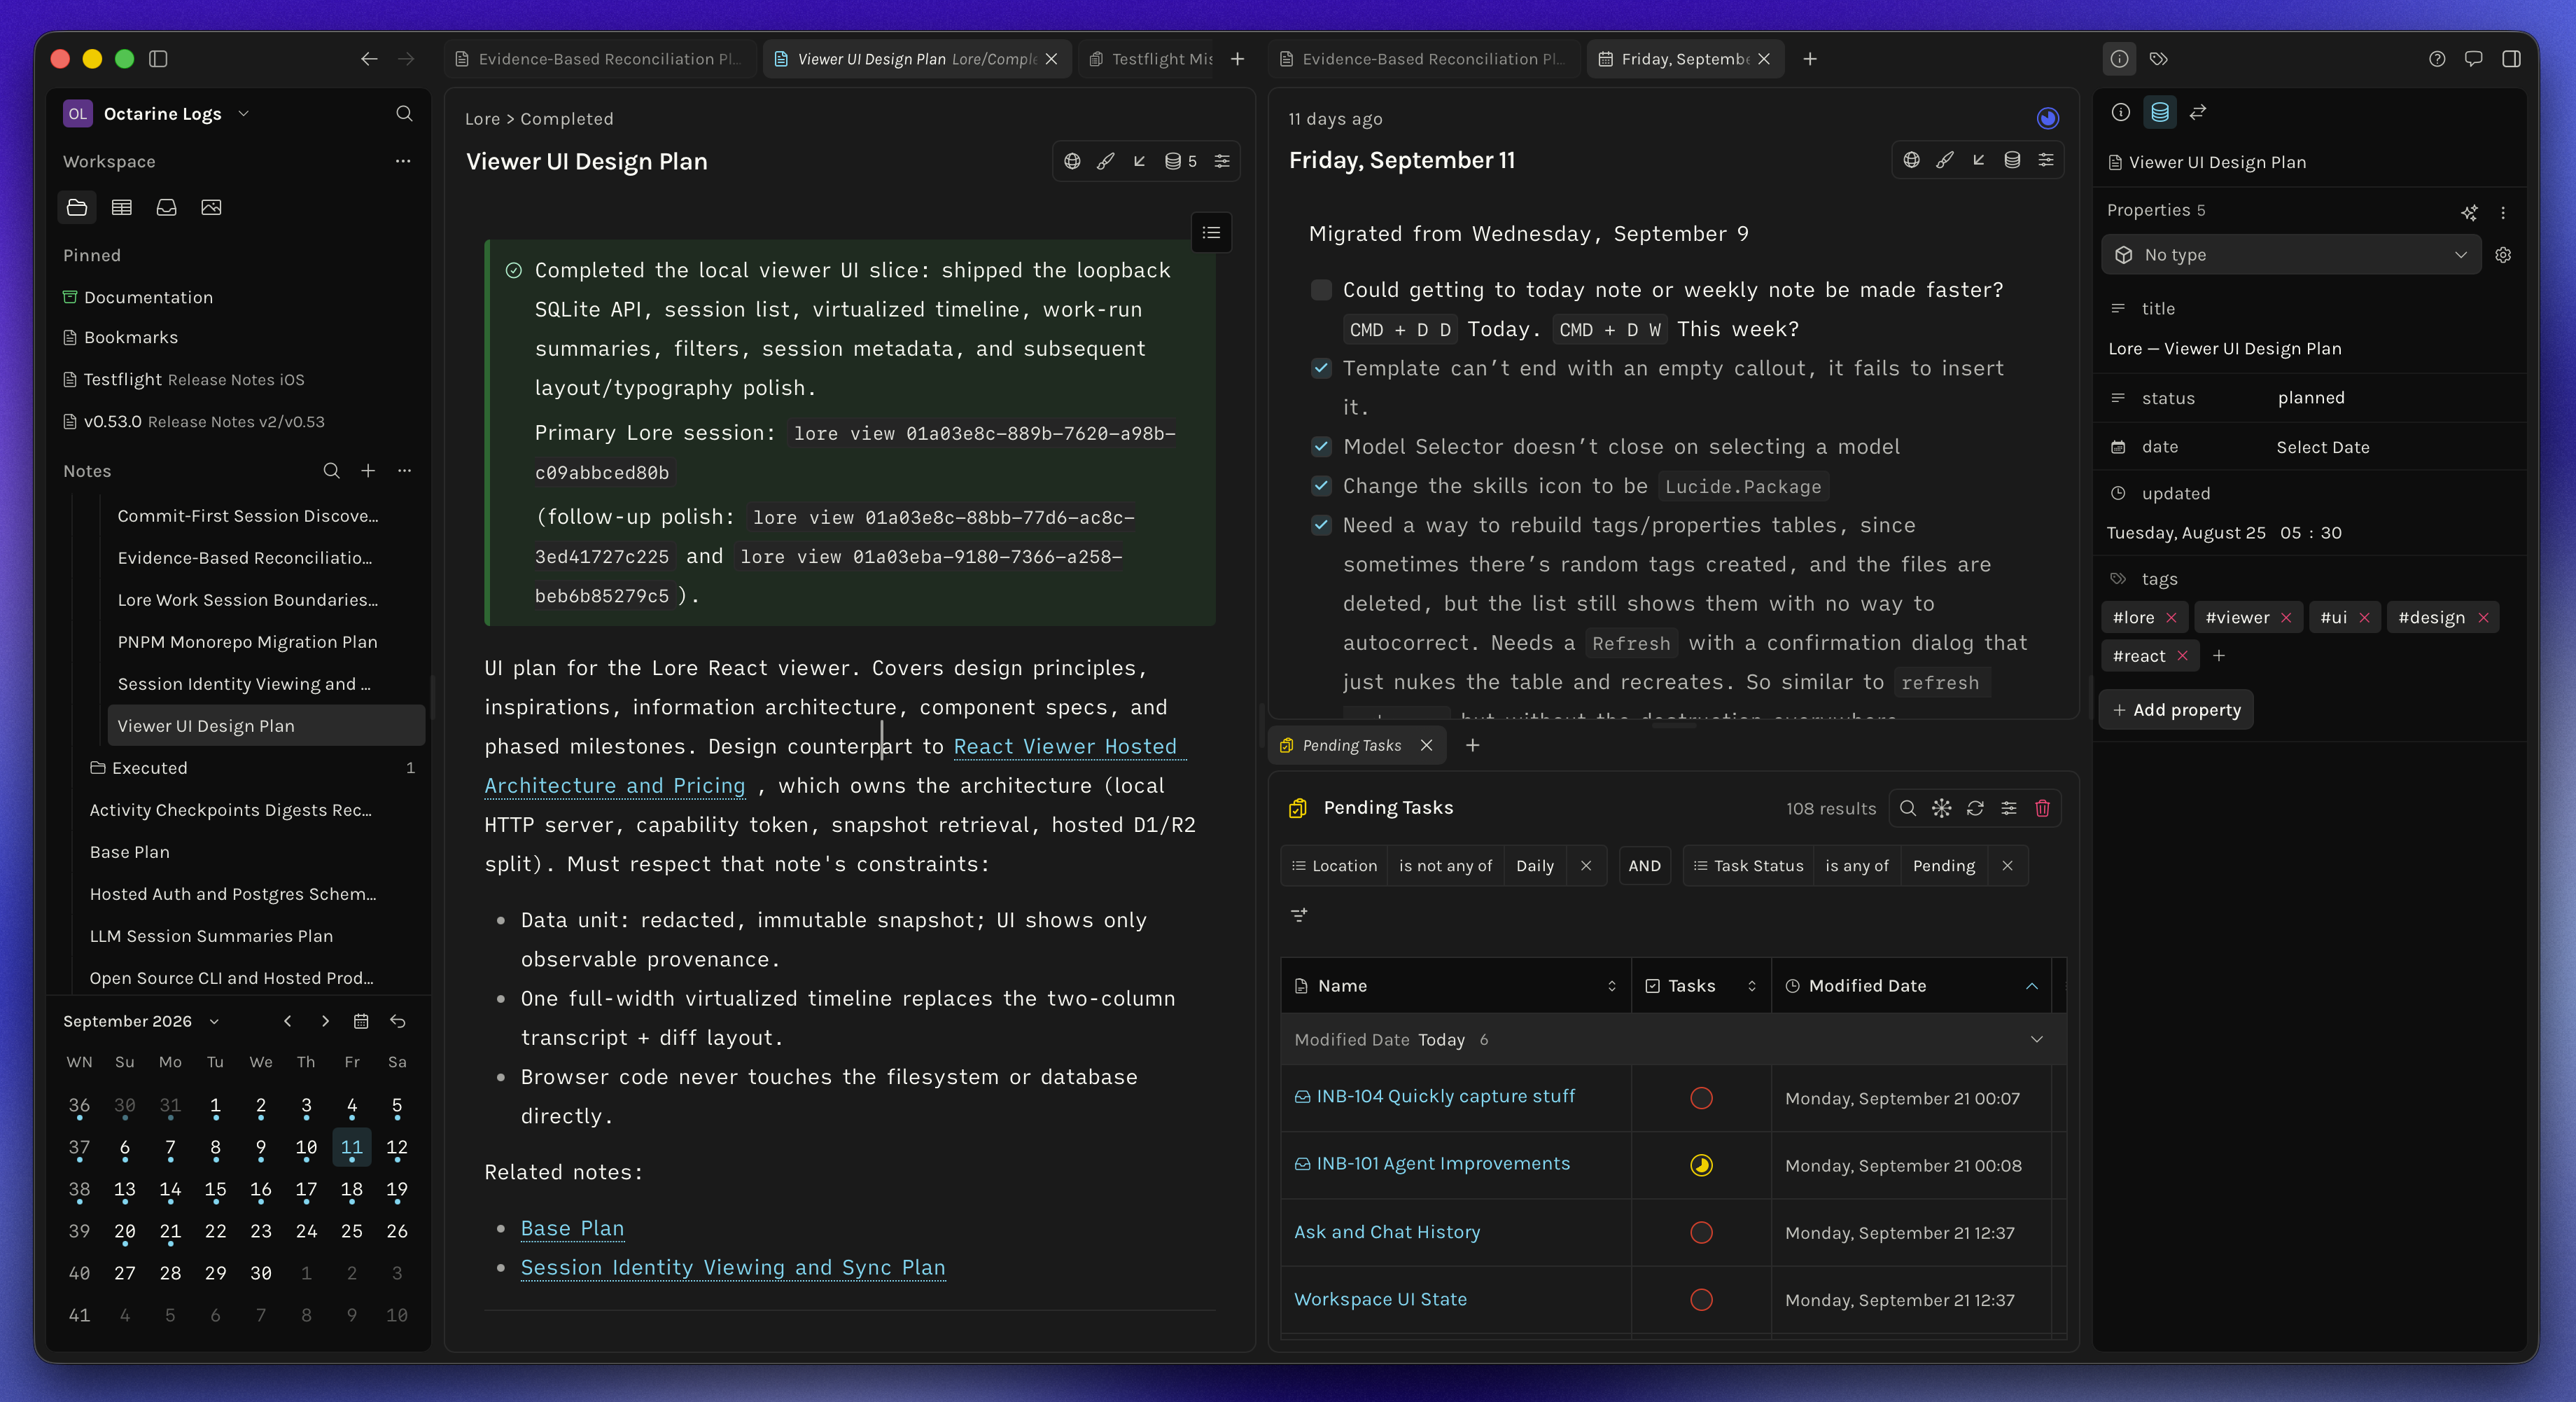Uncheck 'Change the skills icon' task
The image size is (2576, 1402).
click(1321, 486)
